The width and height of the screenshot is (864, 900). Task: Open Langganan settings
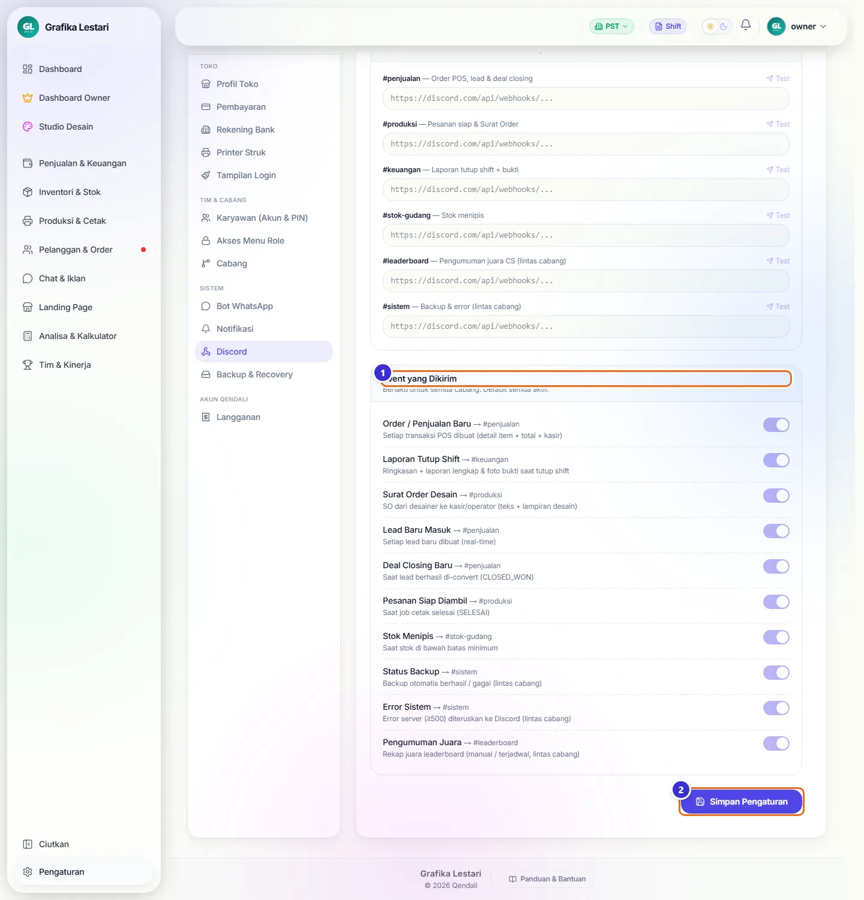[x=264, y=417]
